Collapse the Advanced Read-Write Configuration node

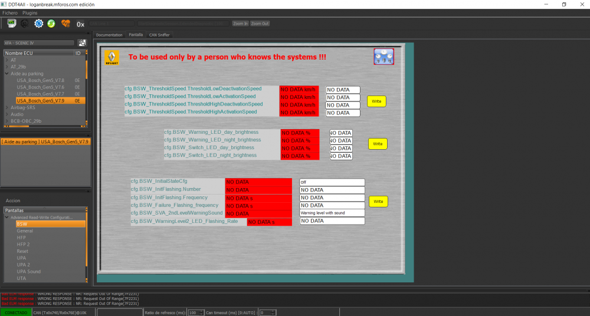tap(6, 218)
